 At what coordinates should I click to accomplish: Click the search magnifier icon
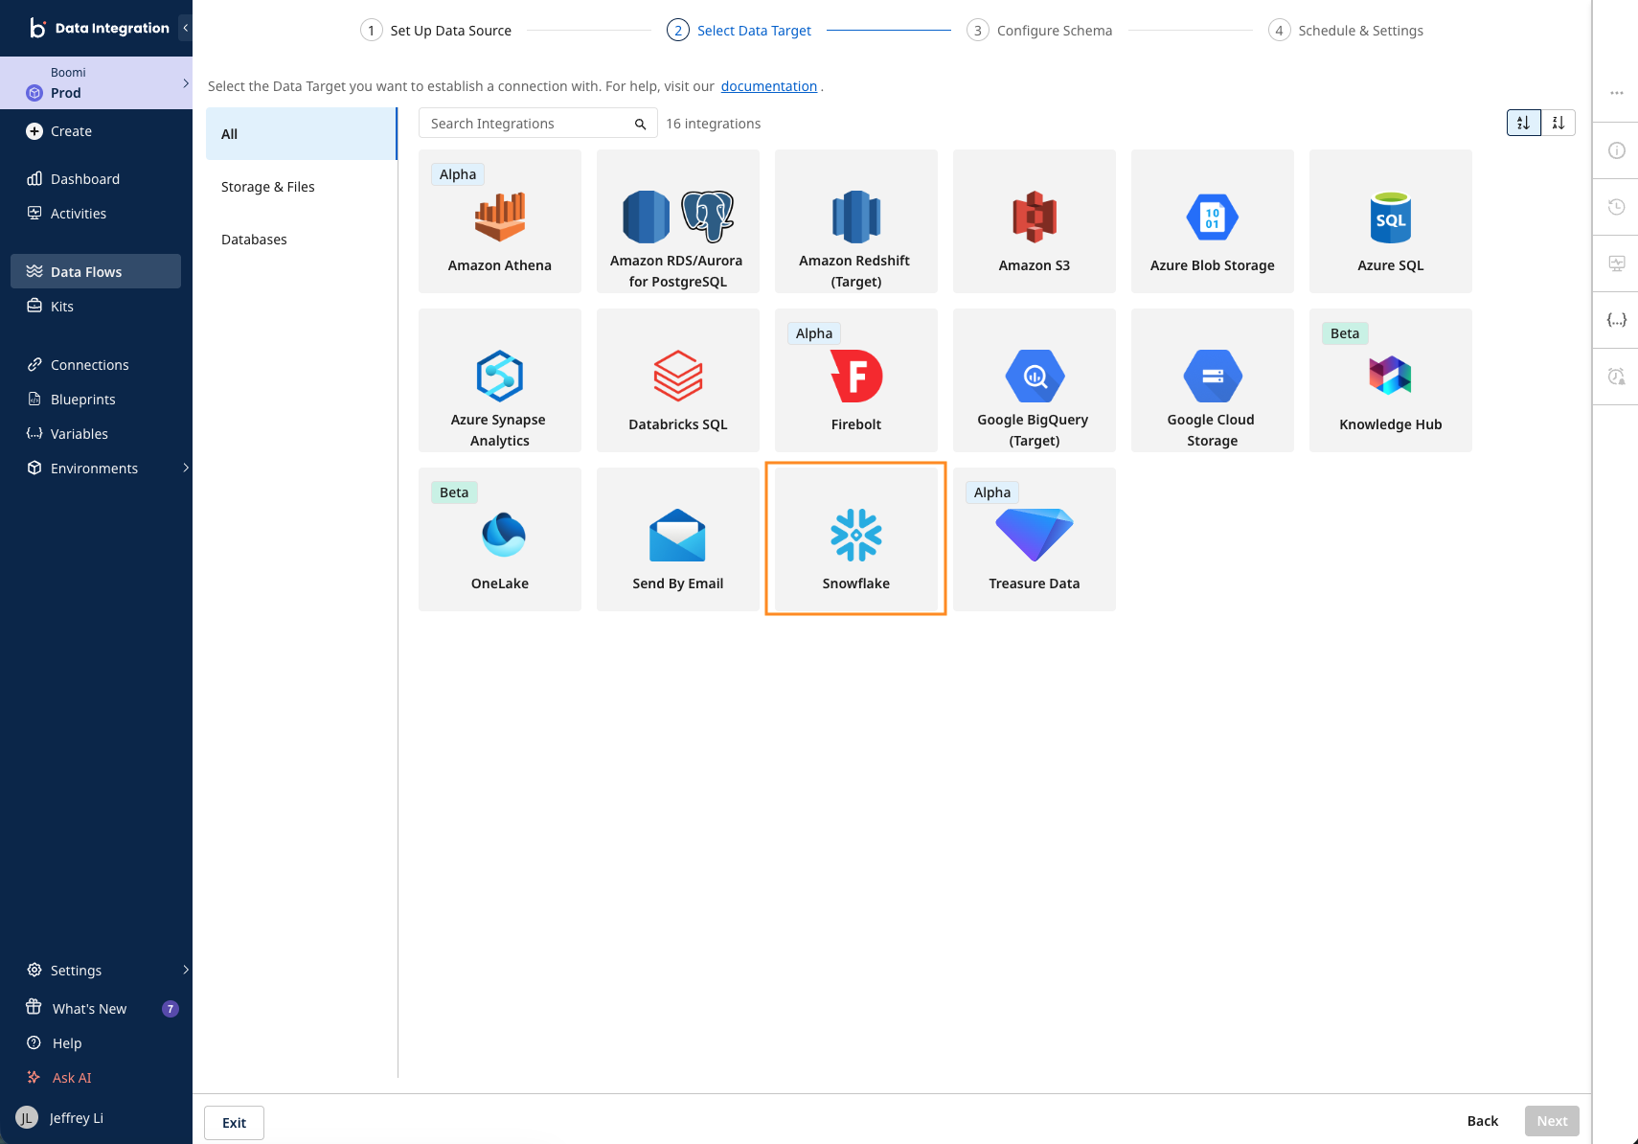click(x=640, y=124)
